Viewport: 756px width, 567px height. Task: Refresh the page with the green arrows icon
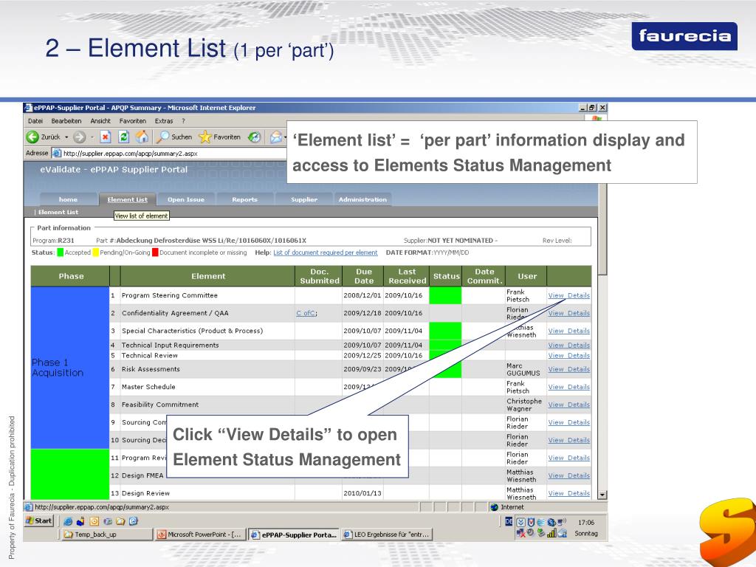click(x=123, y=137)
